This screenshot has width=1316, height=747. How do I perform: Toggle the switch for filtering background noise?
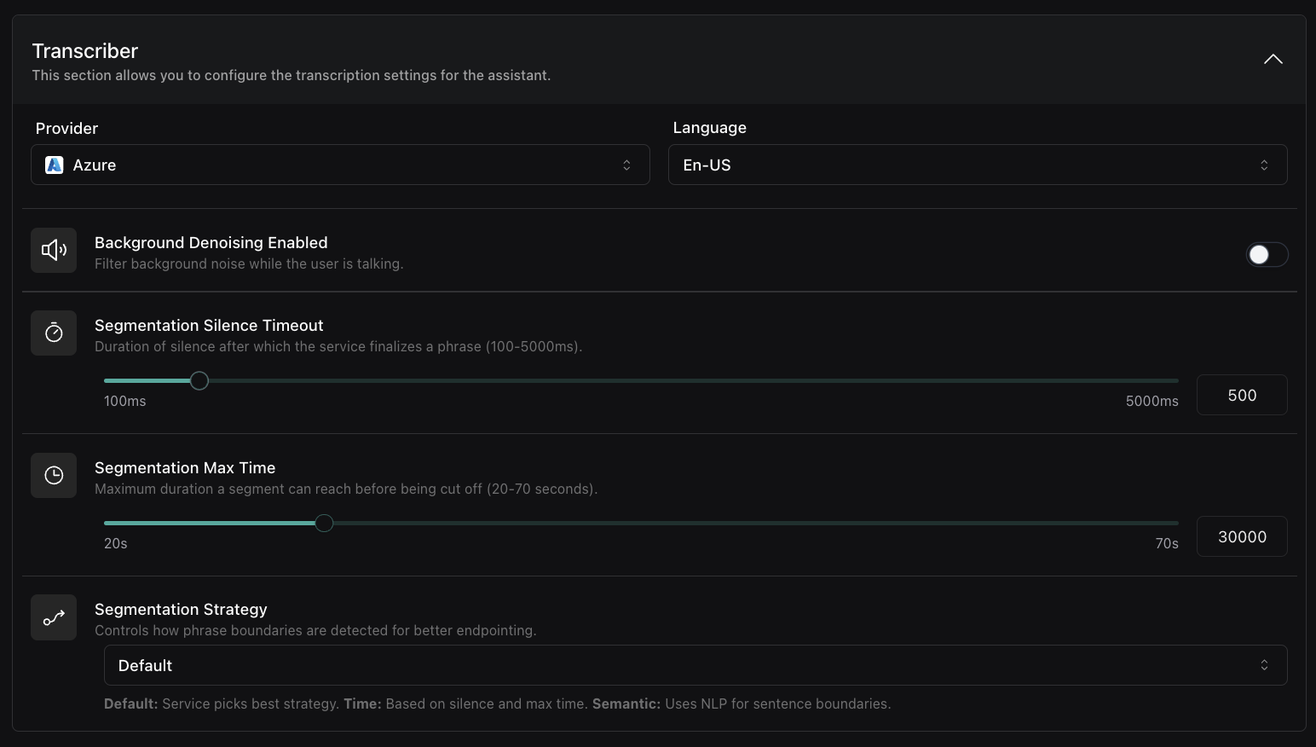coord(1267,254)
